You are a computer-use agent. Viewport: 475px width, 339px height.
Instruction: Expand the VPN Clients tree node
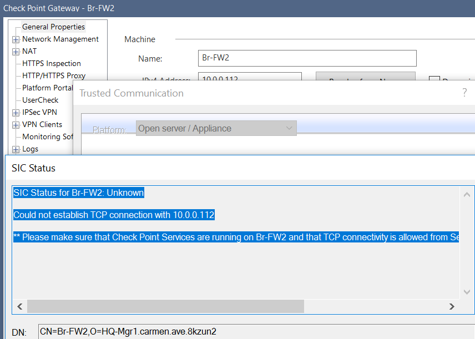point(16,125)
